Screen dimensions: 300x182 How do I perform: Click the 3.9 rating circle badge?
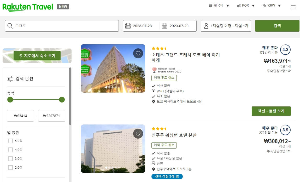285,130
